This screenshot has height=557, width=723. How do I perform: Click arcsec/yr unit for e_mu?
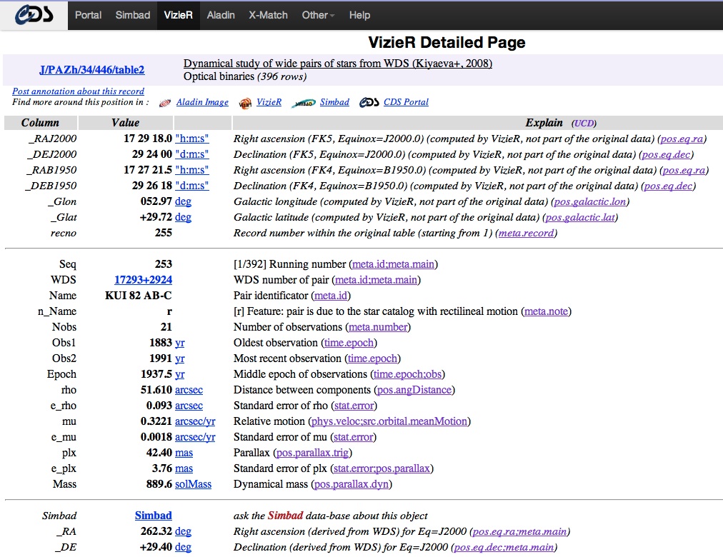195,437
